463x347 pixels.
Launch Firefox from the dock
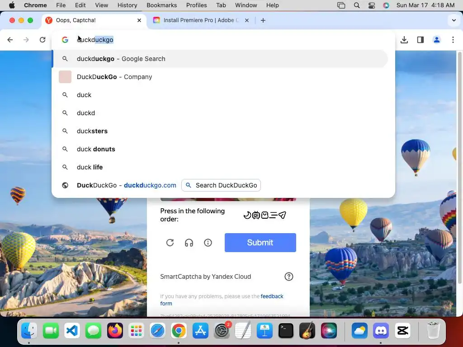coord(115,330)
